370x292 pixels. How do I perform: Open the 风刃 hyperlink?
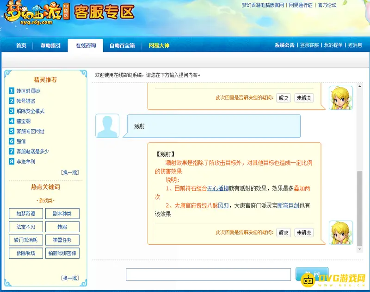223,205
